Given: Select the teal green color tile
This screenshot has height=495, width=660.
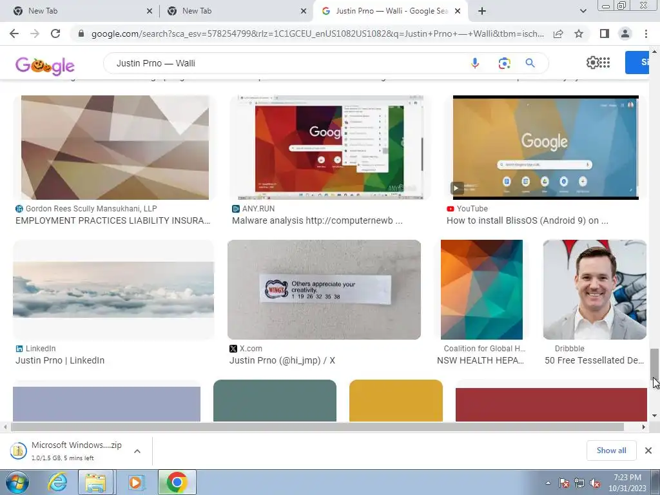Looking at the screenshot, I should click(275, 401).
